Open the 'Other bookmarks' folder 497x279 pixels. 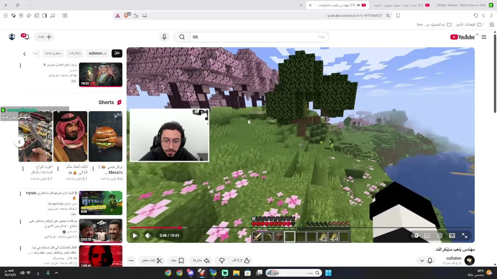[x=468, y=24]
